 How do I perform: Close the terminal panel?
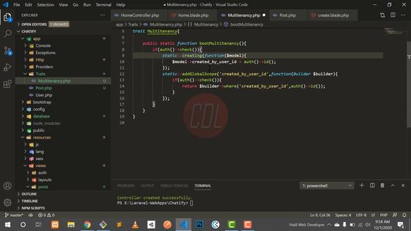coord(403,185)
